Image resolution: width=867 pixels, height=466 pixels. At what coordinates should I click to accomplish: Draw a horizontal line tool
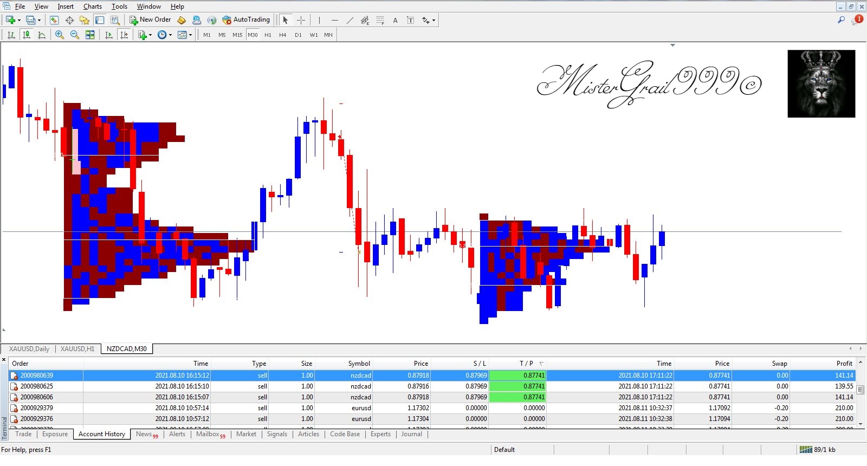[335, 20]
